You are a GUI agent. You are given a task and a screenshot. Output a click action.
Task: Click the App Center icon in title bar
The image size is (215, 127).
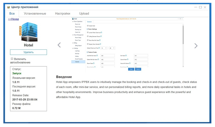(8, 7)
